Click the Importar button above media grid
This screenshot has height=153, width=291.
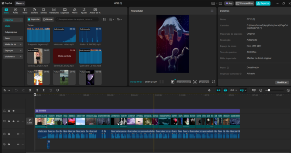(x=34, y=19)
